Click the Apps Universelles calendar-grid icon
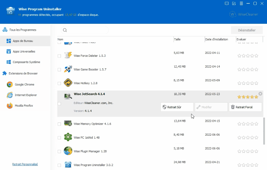Screen dimensions: 267x170 point(9,51)
